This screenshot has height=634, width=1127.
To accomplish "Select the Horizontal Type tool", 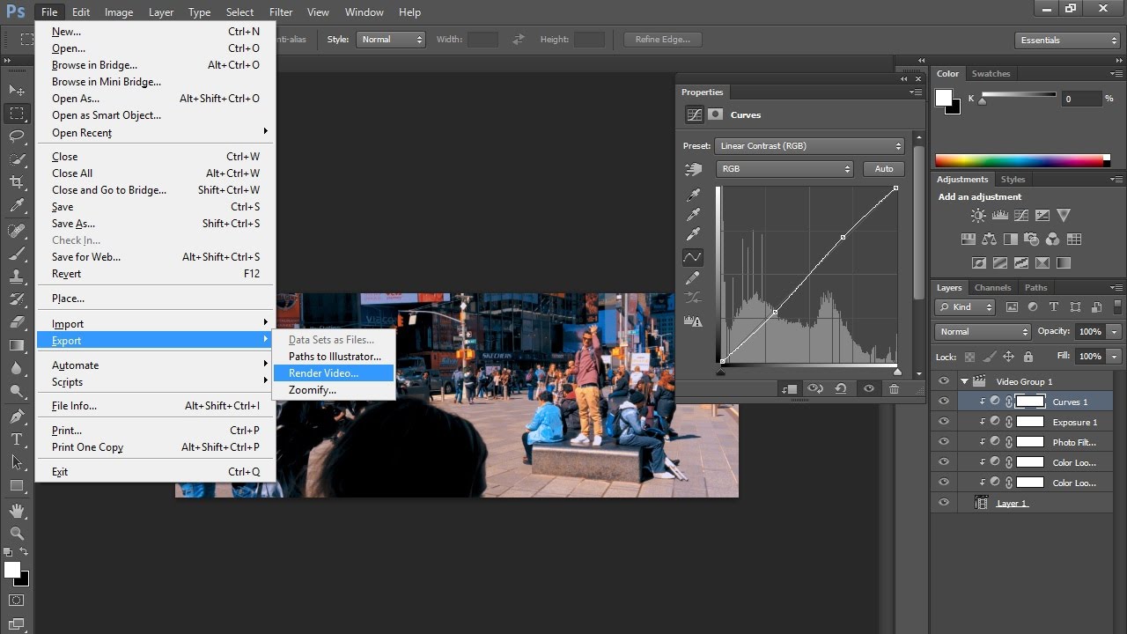I will pyautogui.click(x=17, y=439).
